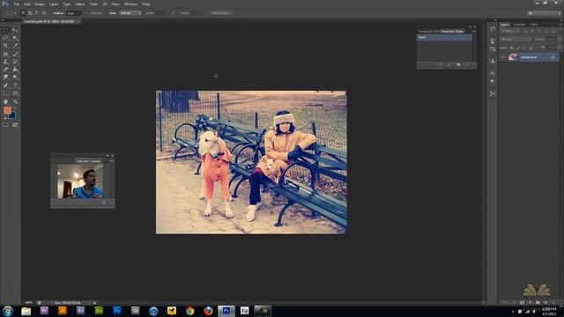Select the Hand tool
Image resolution: width=564 pixels, height=317 pixels.
pyautogui.click(x=5, y=102)
